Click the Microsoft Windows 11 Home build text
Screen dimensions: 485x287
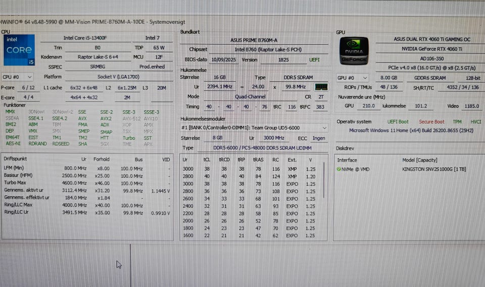(x=411, y=130)
